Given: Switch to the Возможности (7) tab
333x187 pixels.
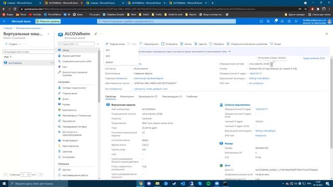Looking at the screenshot, I should [x=148, y=97].
